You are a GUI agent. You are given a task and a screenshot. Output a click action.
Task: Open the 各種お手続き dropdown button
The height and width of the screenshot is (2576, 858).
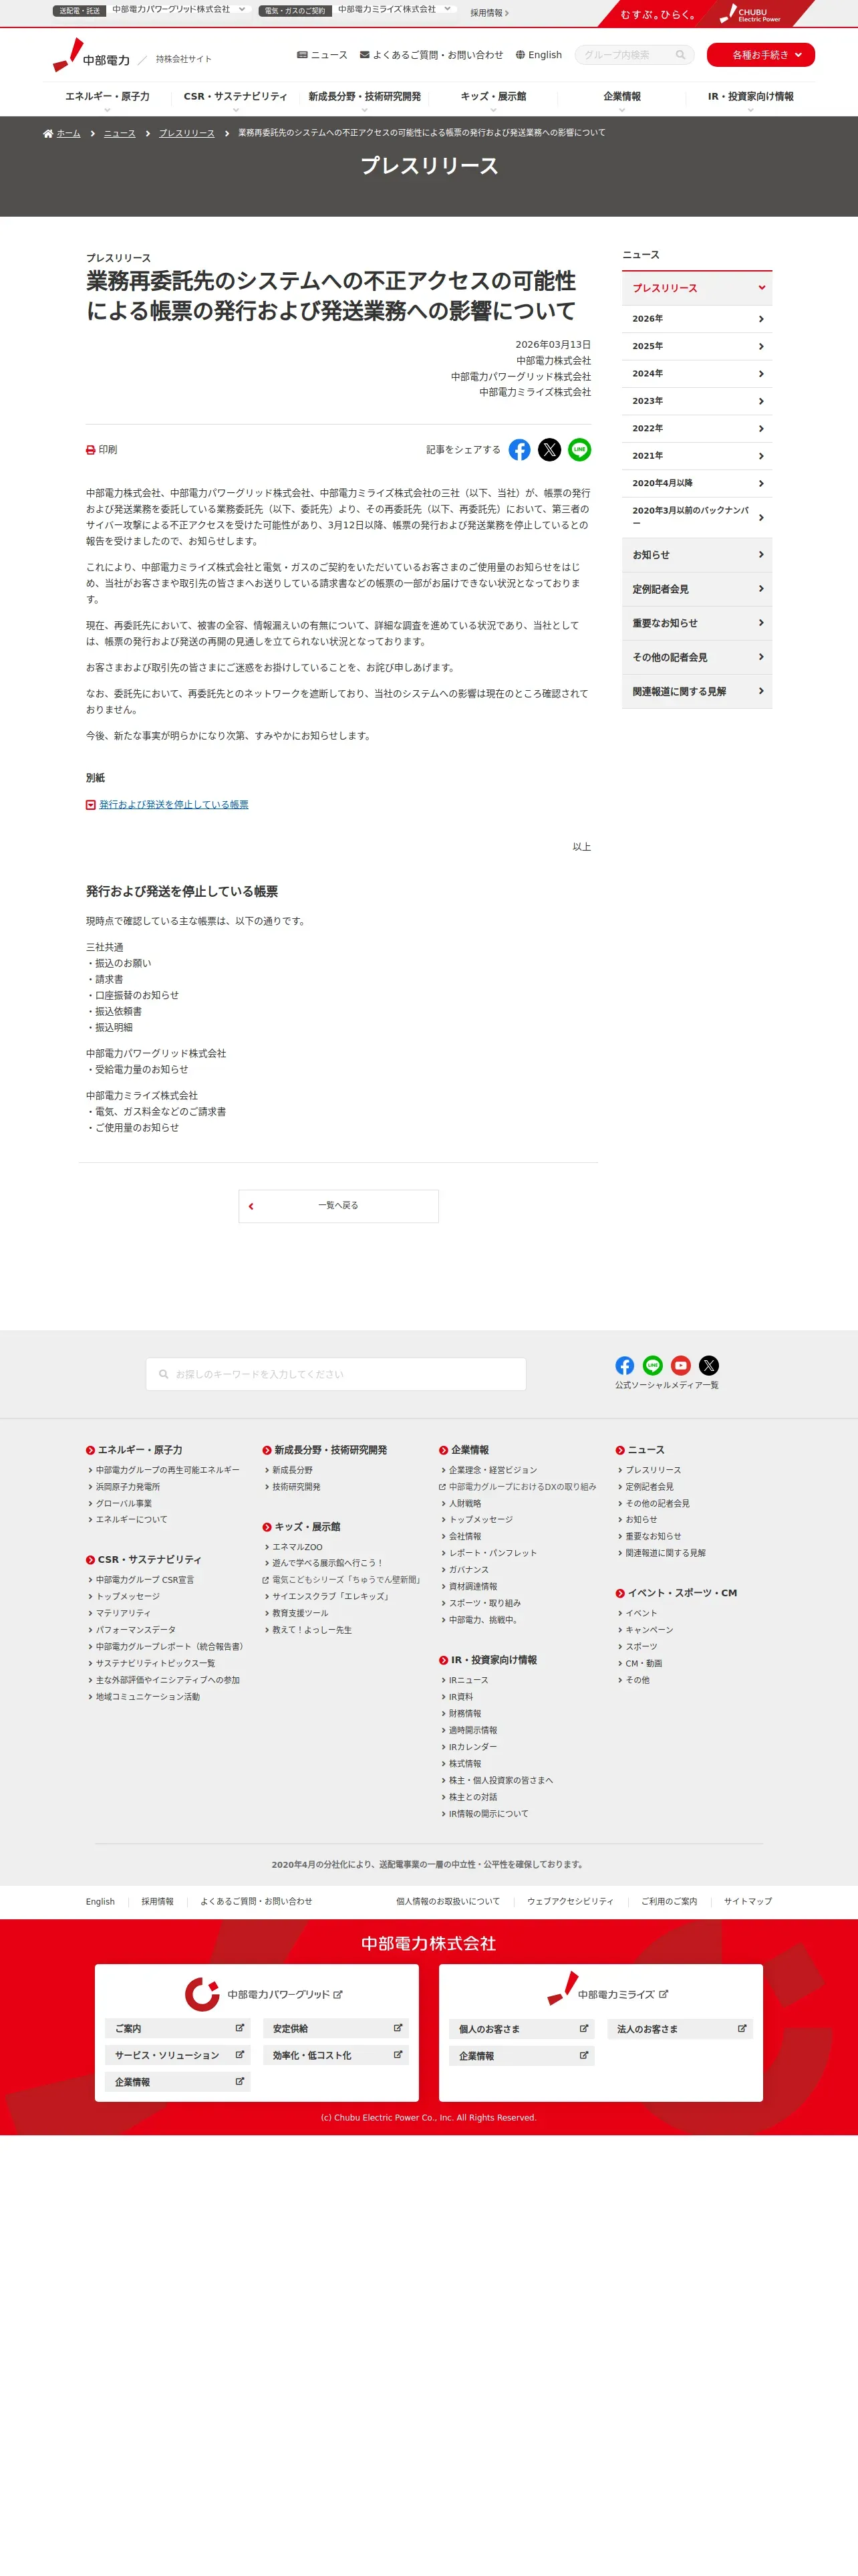760,55
